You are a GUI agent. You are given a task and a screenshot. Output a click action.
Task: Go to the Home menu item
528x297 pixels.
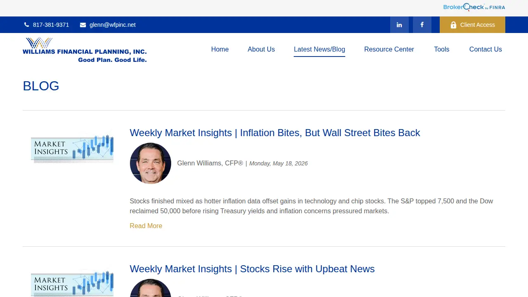click(x=220, y=49)
